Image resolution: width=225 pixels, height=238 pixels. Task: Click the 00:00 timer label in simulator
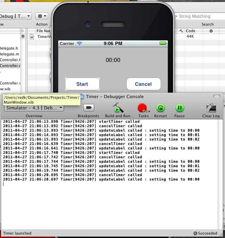[x=113, y=60]
